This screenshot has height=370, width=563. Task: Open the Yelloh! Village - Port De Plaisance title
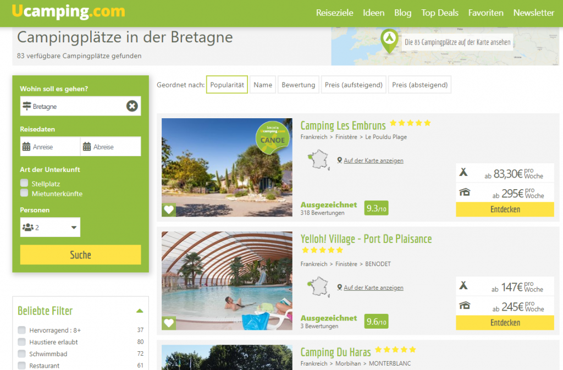coord(366,239)
